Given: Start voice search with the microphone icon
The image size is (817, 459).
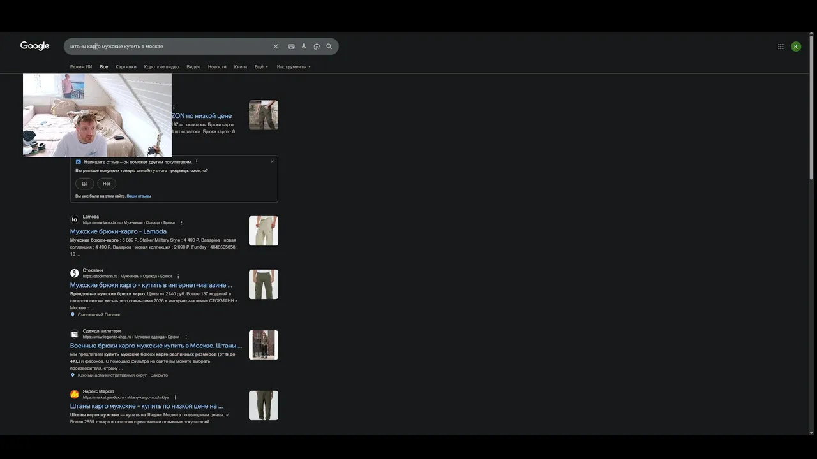Looking at the screenshot, I should 304,47.
